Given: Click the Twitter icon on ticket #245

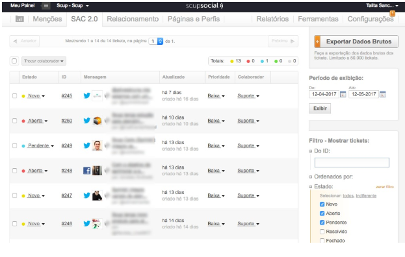Looking at the screenshot, I should pyautogui.click(x=87, y=95).
